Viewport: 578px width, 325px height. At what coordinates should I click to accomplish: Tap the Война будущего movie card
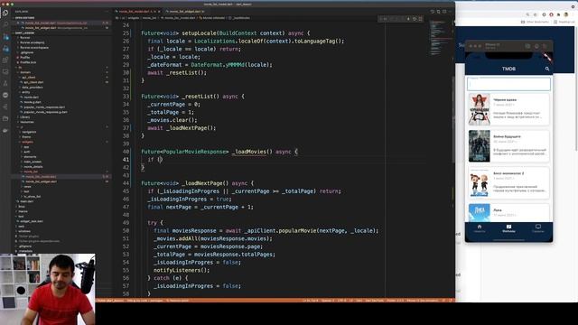tap(508, 146)
